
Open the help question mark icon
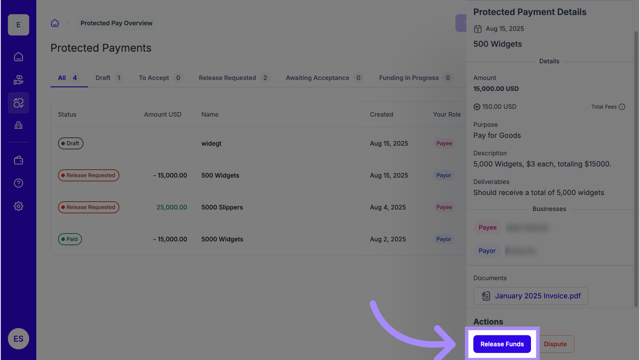pos(18,183)
